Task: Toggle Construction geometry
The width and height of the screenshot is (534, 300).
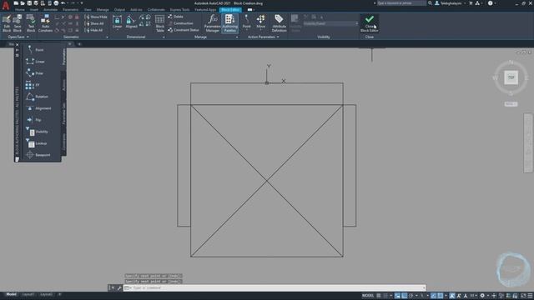Action: pyautogui.click(x=180, y=23)
